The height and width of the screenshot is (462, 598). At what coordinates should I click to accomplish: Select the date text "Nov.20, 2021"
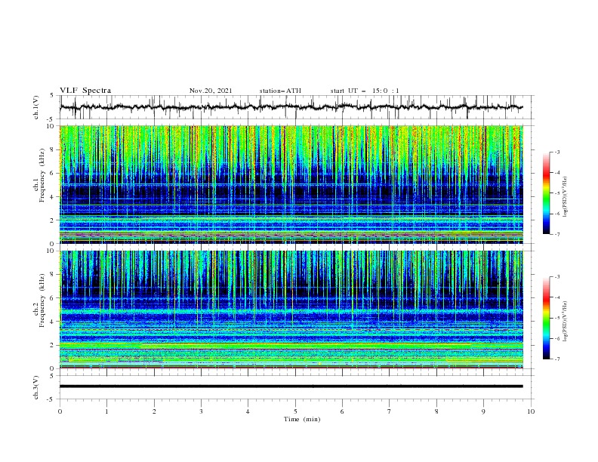(x=211, y=91)
